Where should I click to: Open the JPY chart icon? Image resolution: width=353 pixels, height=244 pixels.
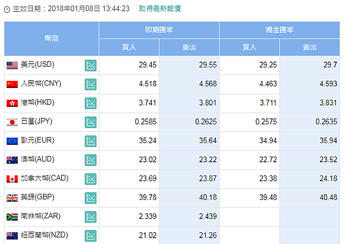click(91, 122)
